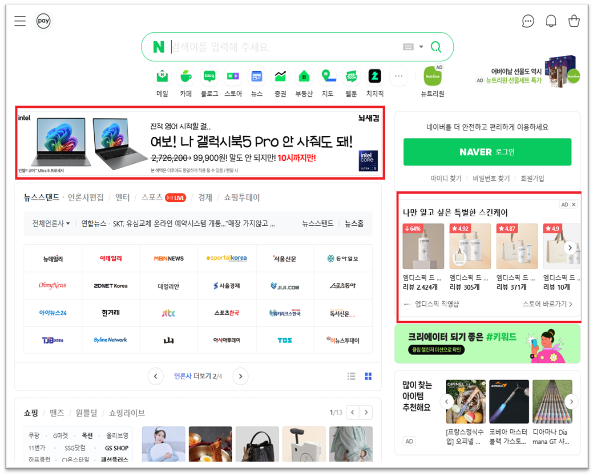Select the 쇼핑투데이 tab

(242, 197)
